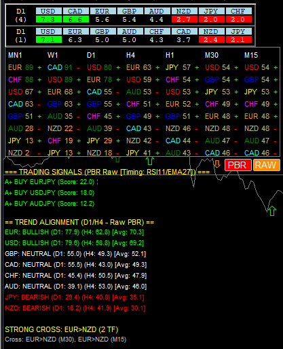Image resolution: width=283 pixels, height=349 pixels.
Task: Click the 3.7 CAD strength value
Action: pyautogui.click(x=183, y=40)
